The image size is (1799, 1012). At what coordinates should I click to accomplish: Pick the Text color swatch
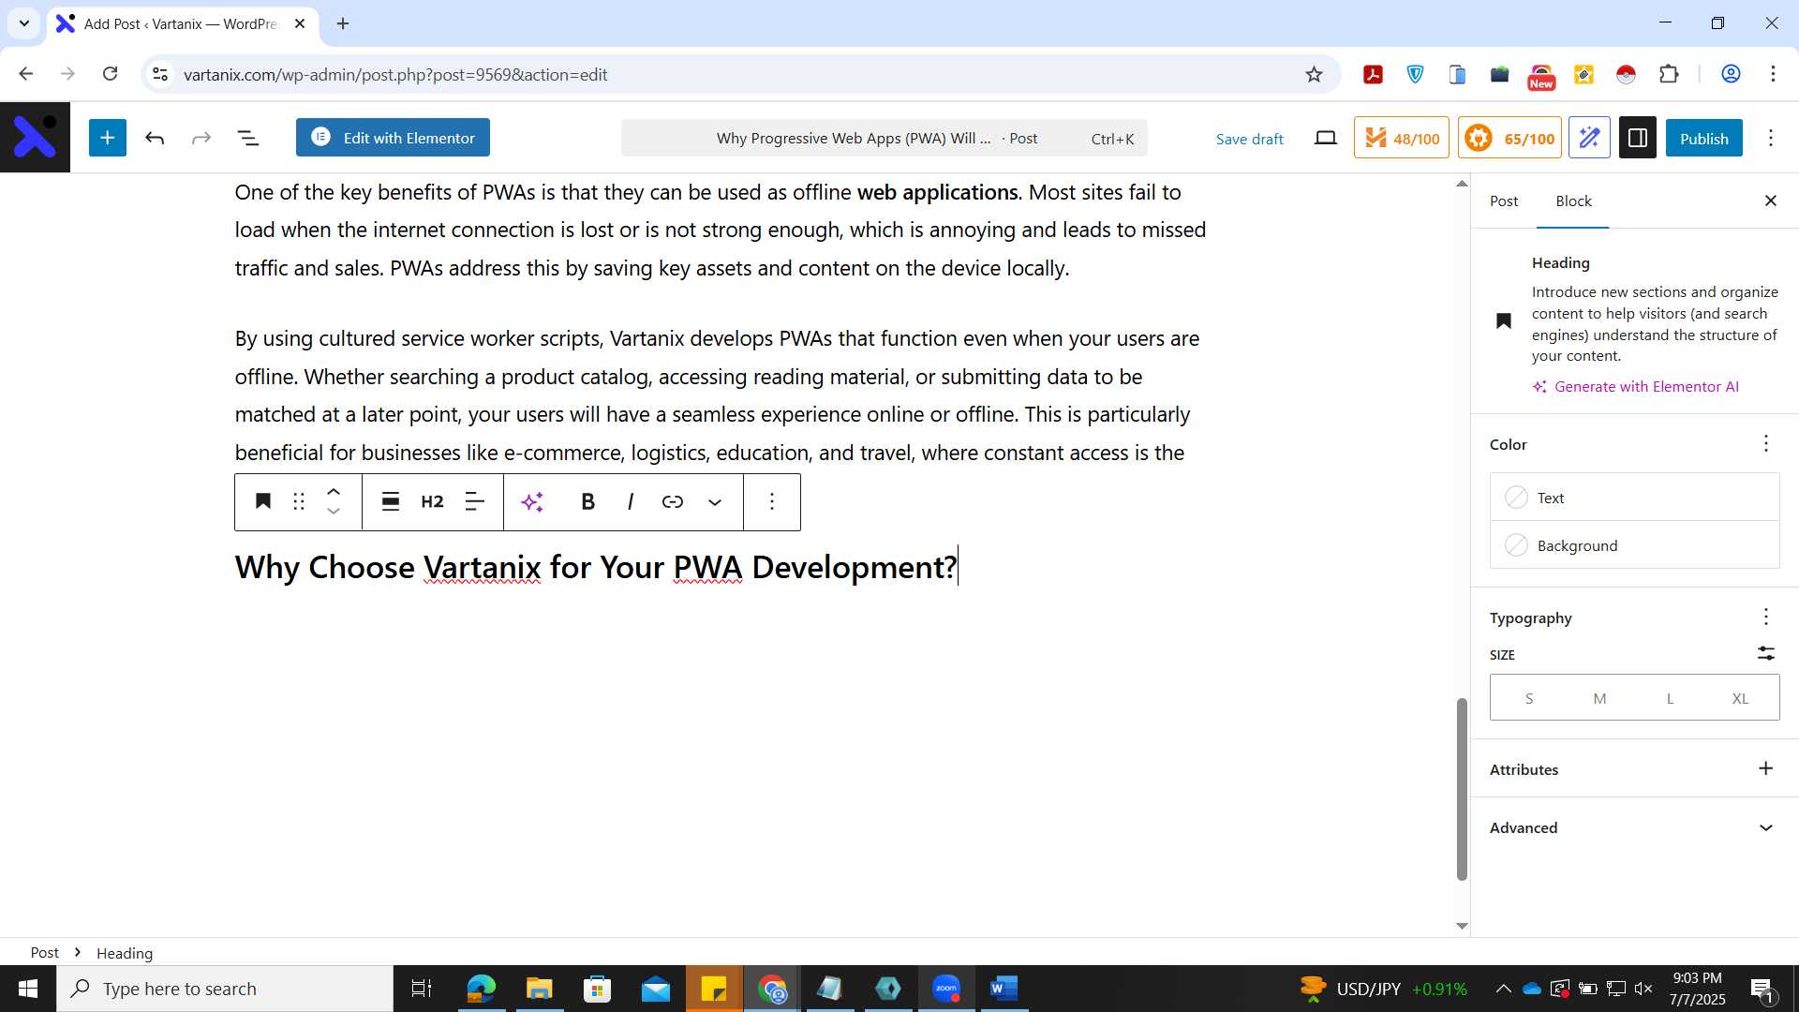pos(1635,498)
